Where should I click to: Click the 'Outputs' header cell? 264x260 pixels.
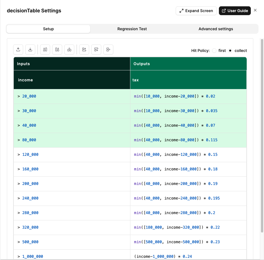point(188,63)
